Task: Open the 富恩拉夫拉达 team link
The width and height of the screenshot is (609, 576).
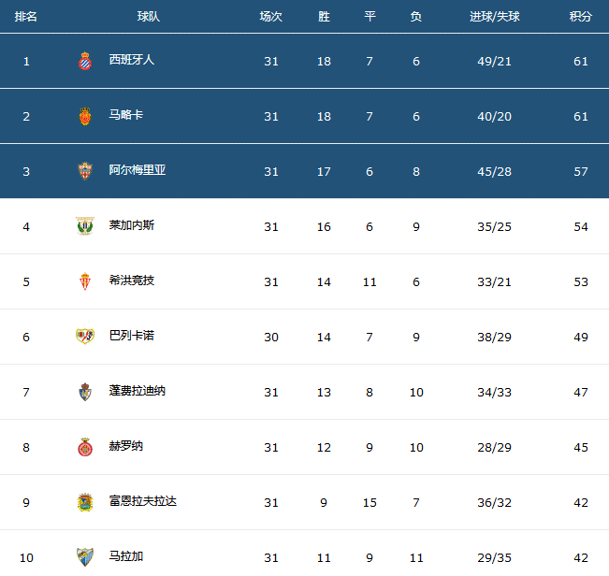Action: (x=142, y=501)
